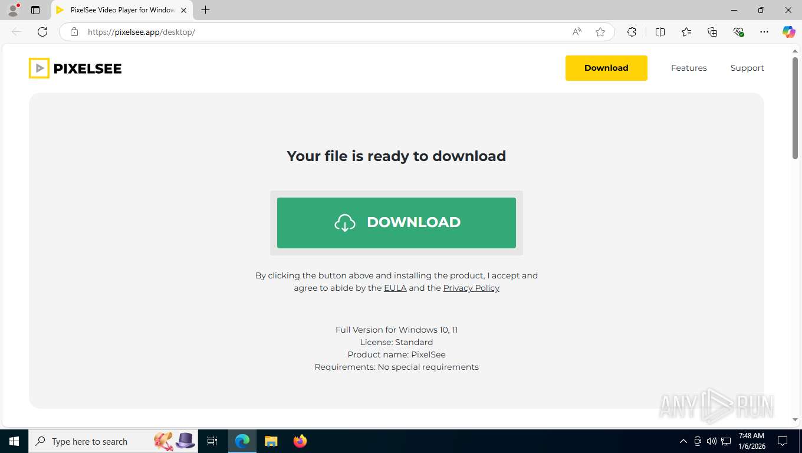Viewport: 802px width, 453px height.
Task: Click the page vertical scrollbar thumb
Action: coord(795,107)
